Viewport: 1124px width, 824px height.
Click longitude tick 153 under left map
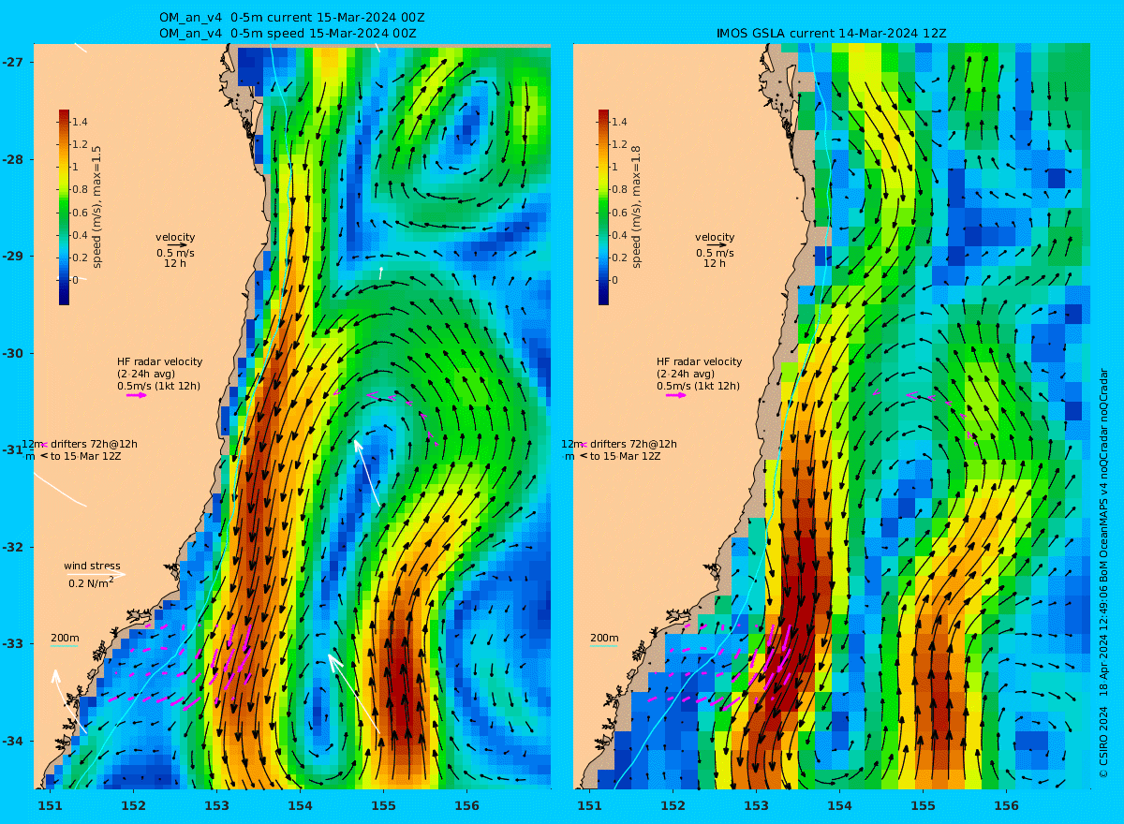(x=216, y=805)
